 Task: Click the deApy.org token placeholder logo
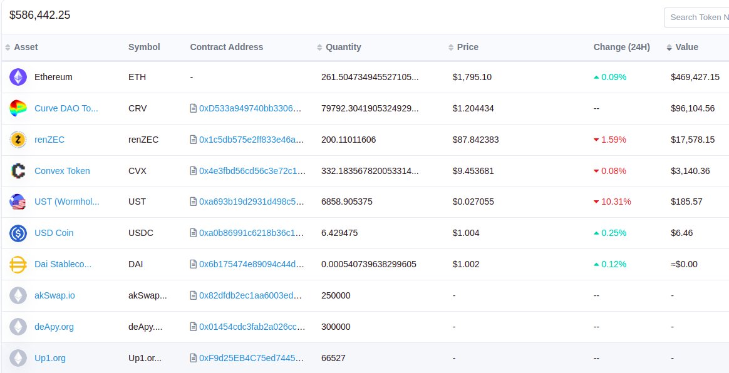[x=18, y=327]
